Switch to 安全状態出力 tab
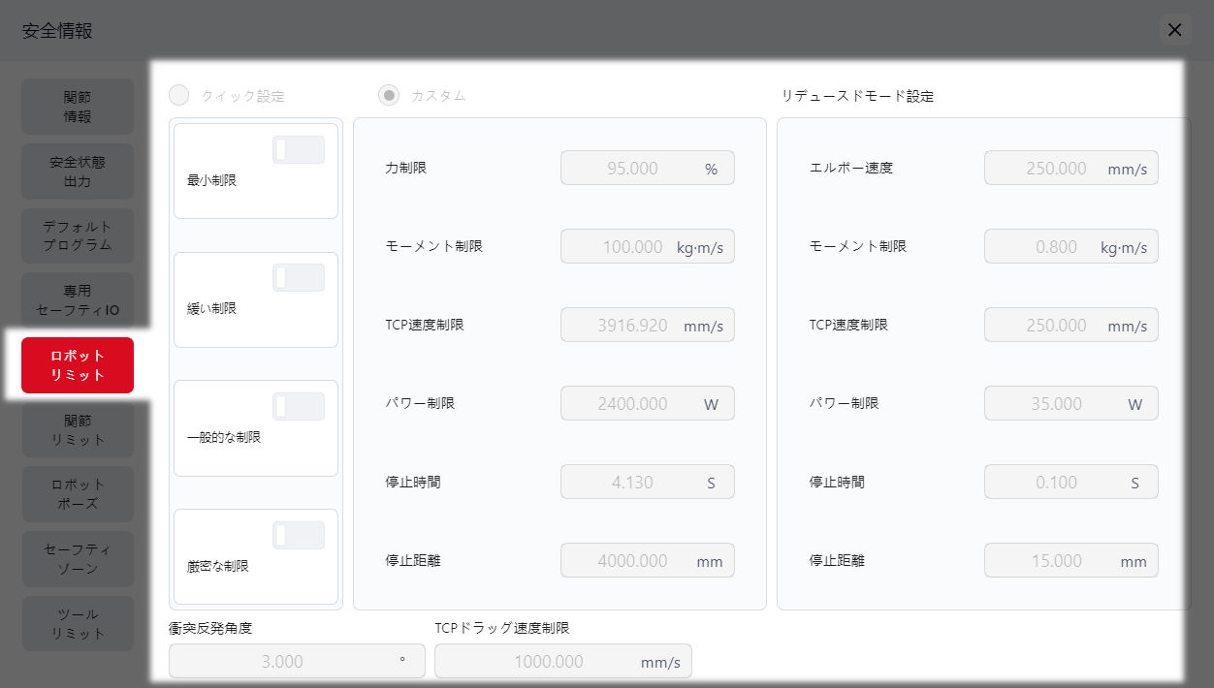Viewport: 1214px width, 688px height. (78, 172)
